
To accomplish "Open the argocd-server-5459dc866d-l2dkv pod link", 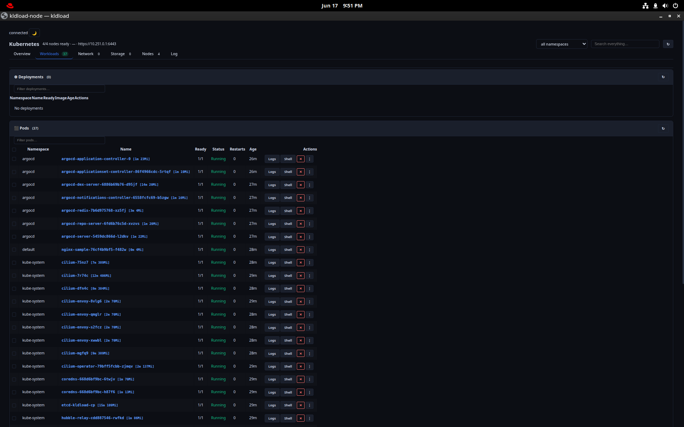I will 95,237.
